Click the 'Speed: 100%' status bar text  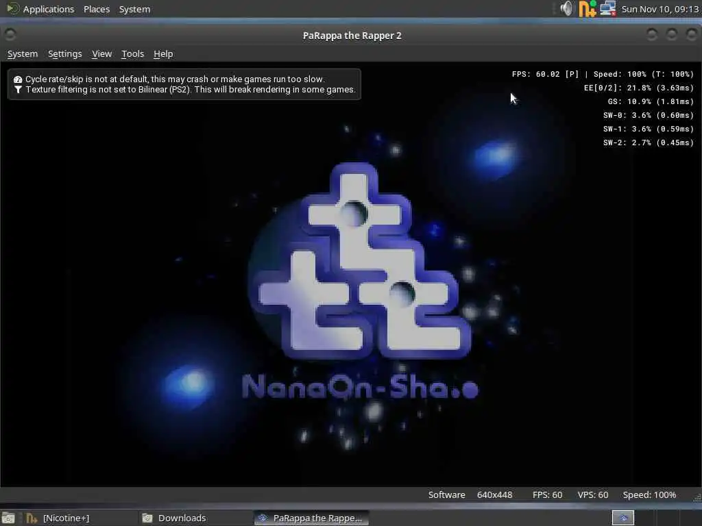649,494
